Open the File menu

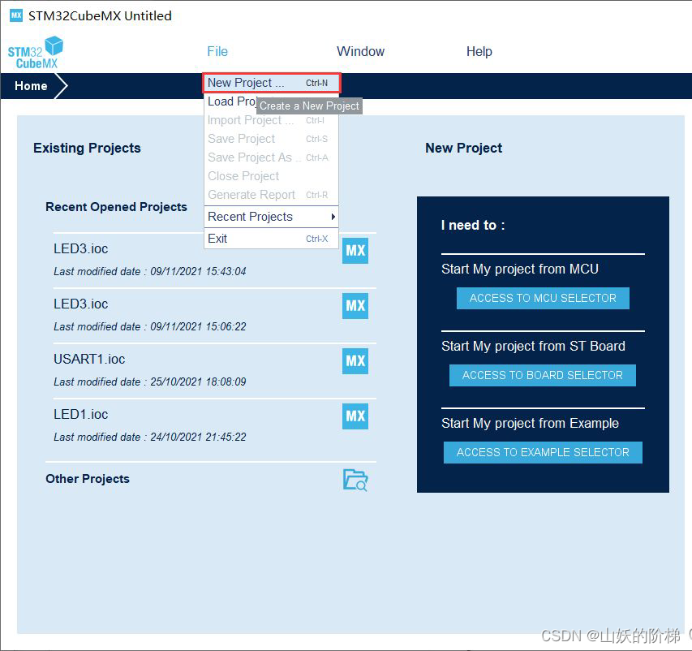[x=217, y=51]
